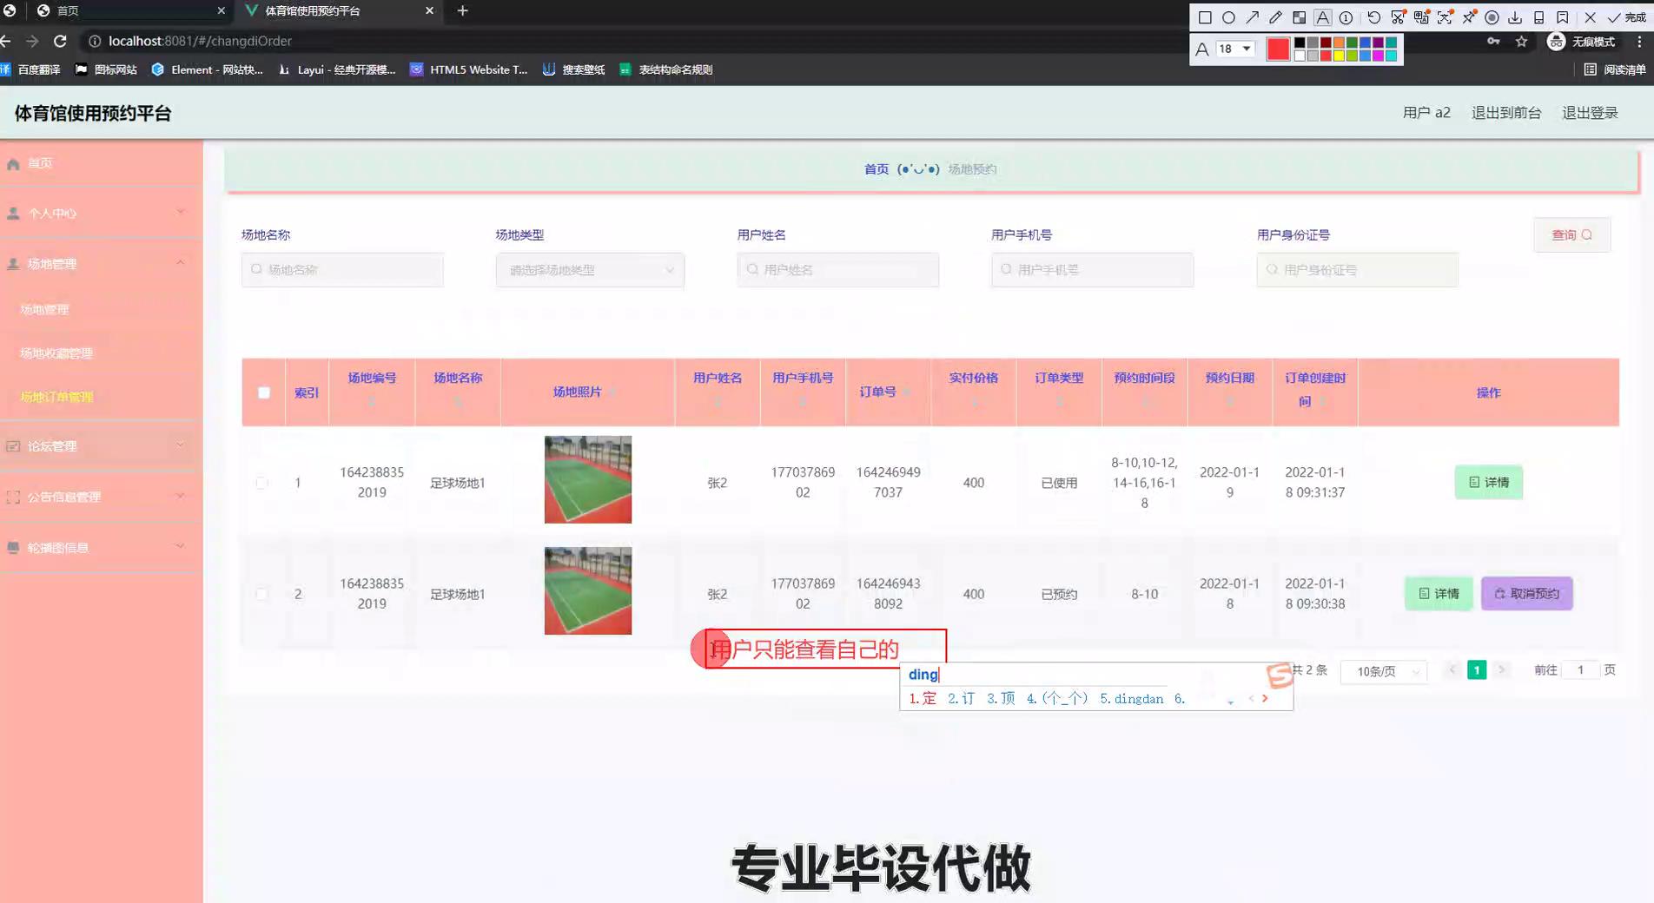Image resolution: width=1654 pixels, height=903 pixels.
Task: Choose the mosaic blur tool
Action: (1299, 17)
